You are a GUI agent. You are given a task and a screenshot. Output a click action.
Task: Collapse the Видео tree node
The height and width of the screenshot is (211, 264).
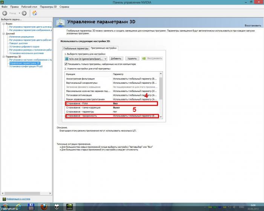coord(3,24)
